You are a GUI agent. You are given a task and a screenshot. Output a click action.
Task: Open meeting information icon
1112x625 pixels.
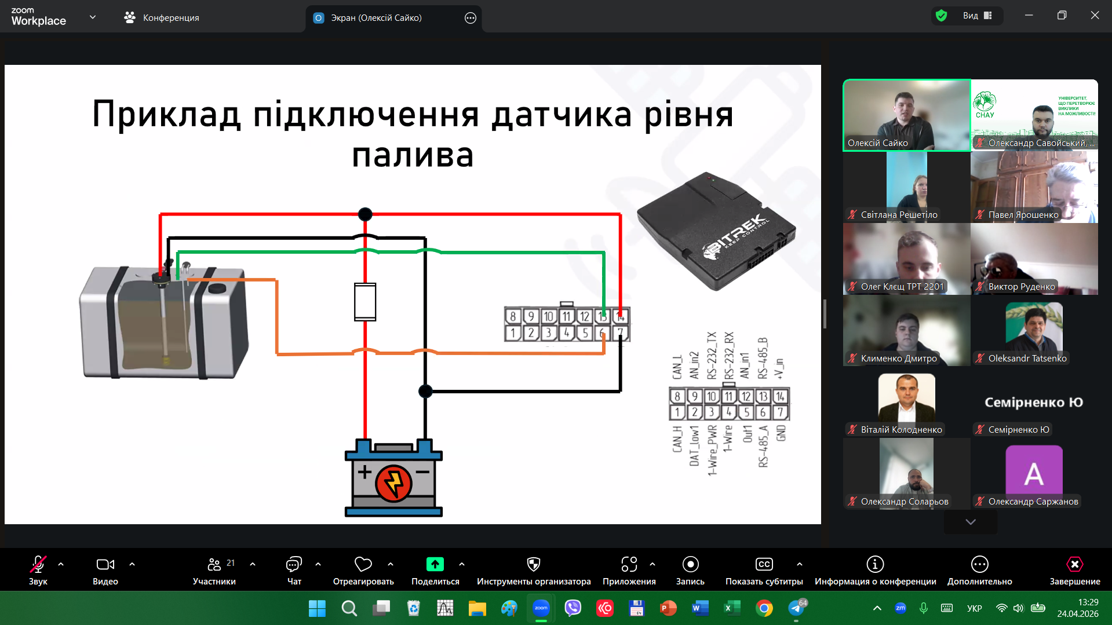click(x=874, y=565)
